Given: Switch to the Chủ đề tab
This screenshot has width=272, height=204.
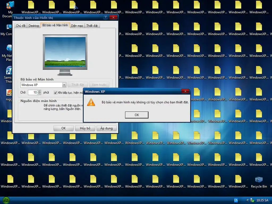Looking at the screenshot, I should 21,26.
